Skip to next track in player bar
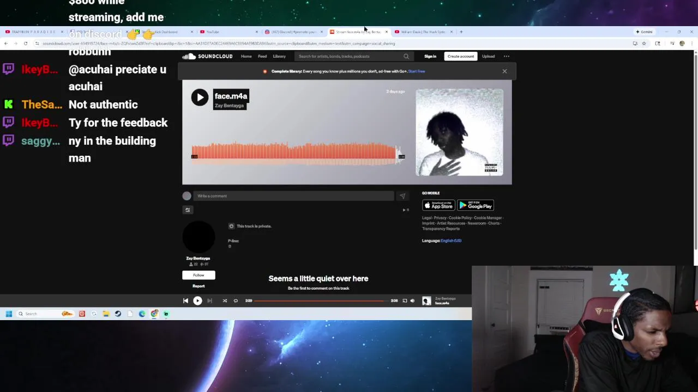The image size is (698, 392). [x=209, y=301]
